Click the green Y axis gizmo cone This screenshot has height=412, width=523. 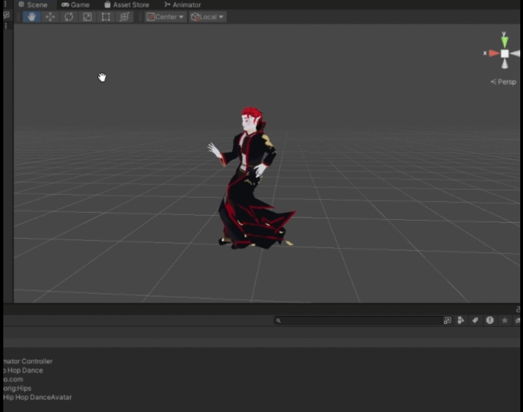505,42
